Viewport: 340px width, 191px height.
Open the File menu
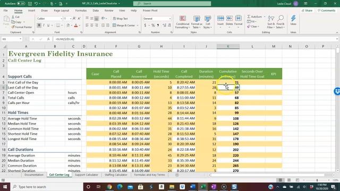[x=6, y=11]
